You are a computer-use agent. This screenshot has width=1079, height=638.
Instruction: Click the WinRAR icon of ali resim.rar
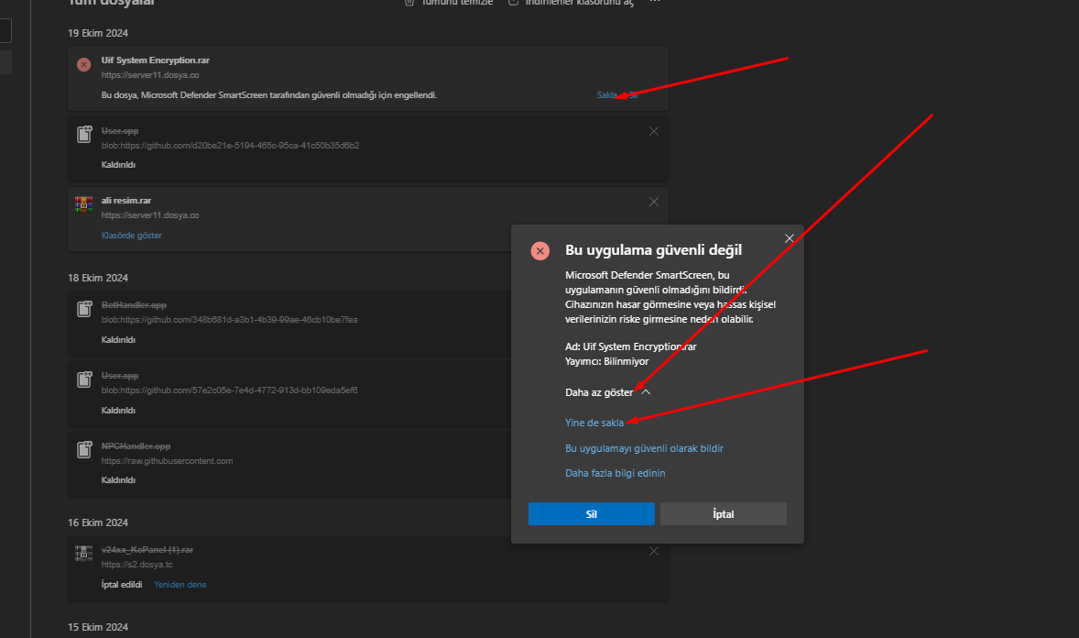tap(84, 203)
